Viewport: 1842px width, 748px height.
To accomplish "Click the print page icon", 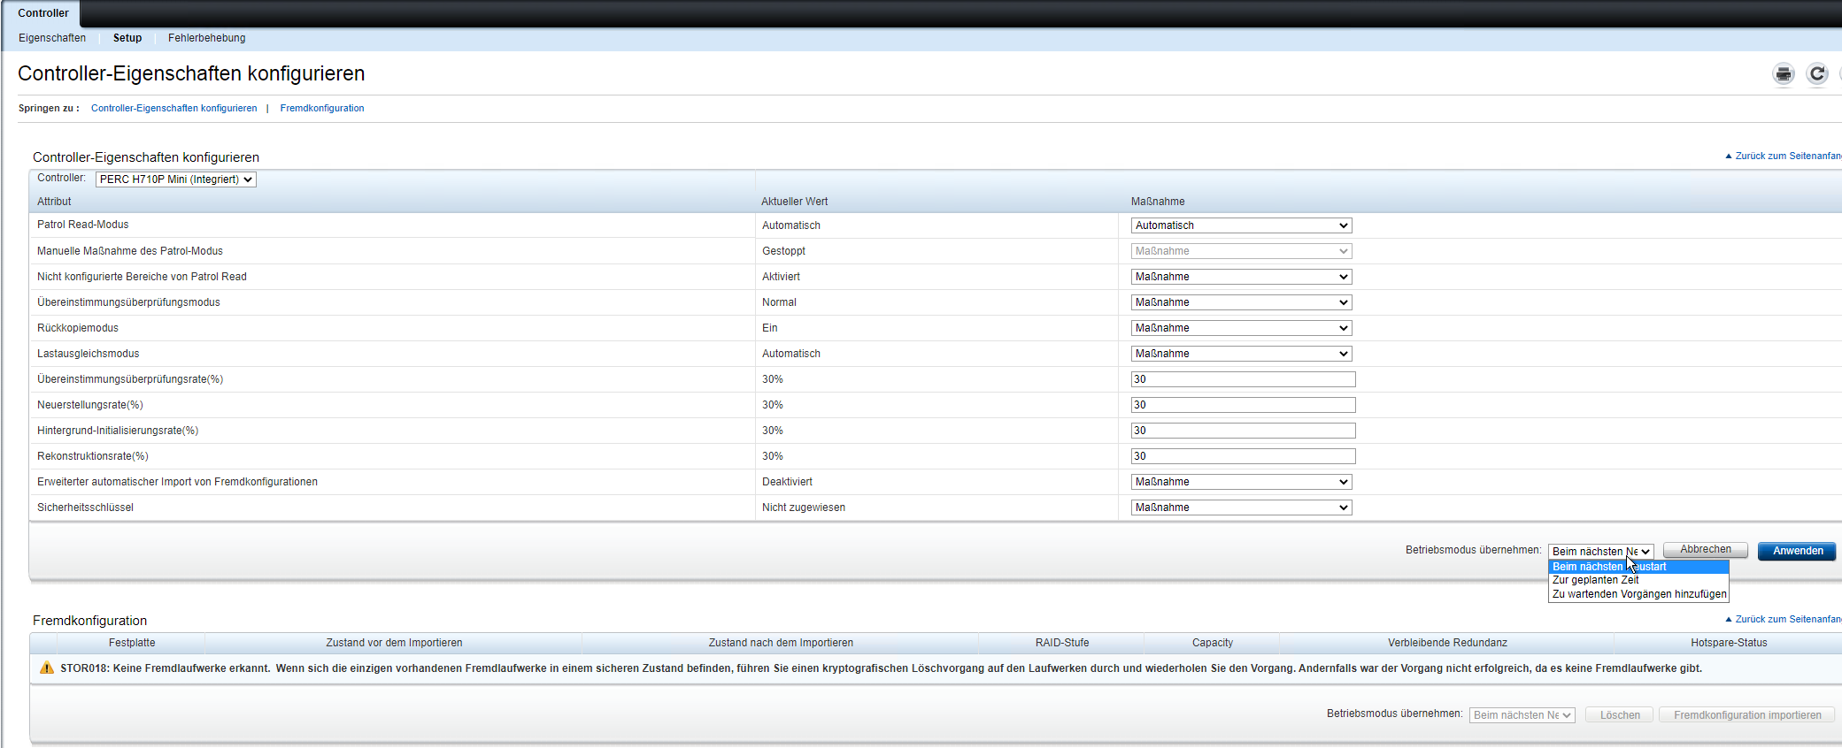I will pyautogui.click(x=1783, y=74).
